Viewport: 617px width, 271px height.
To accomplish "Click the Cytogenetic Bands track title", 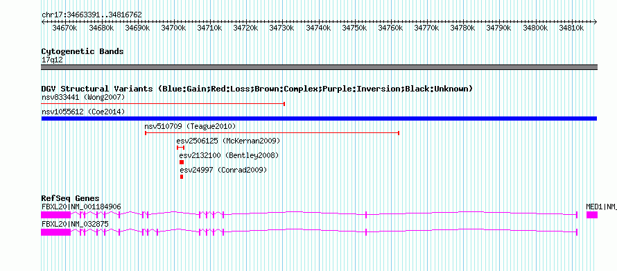I will 82,51.
